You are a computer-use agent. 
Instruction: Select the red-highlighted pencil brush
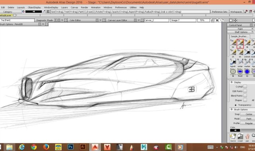(240, 43)
